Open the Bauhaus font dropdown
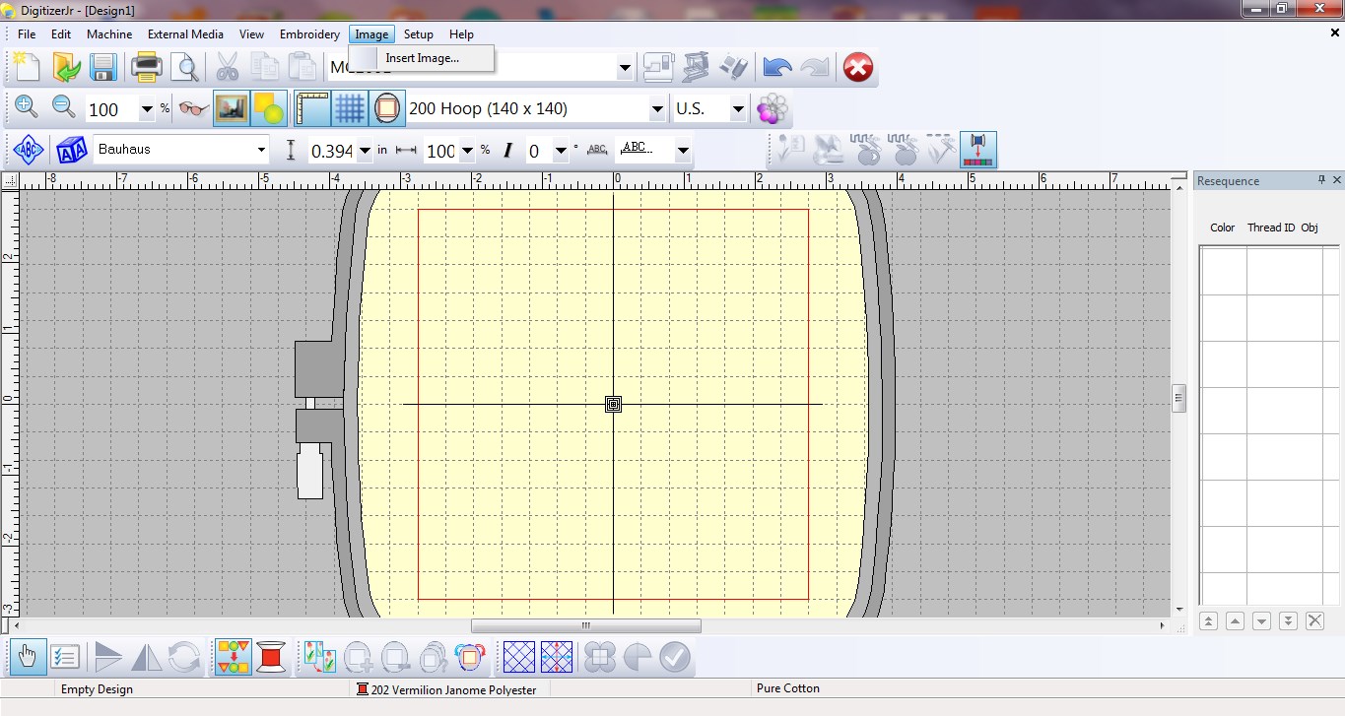The height and width of the screenshot is (716, 1345). pyautogui.click(x=261, y=150)
